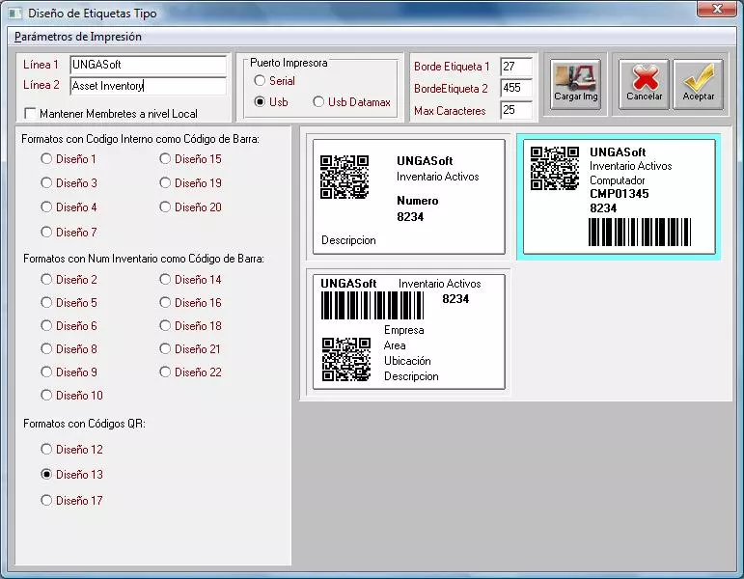Pick Diseño 1 format option
The image size is (744, 579).
pos(46,159)
